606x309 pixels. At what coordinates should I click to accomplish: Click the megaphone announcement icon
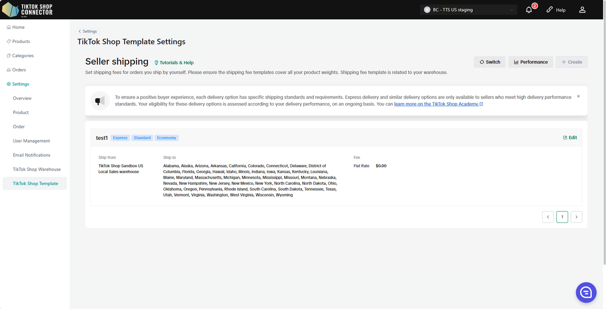pyautogui.click(x=100, y=101)
